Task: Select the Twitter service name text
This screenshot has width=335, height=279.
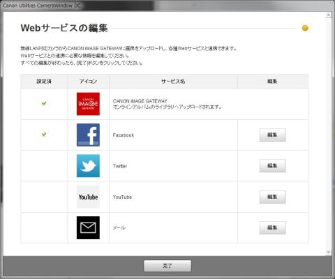Action: coord(120,166)
